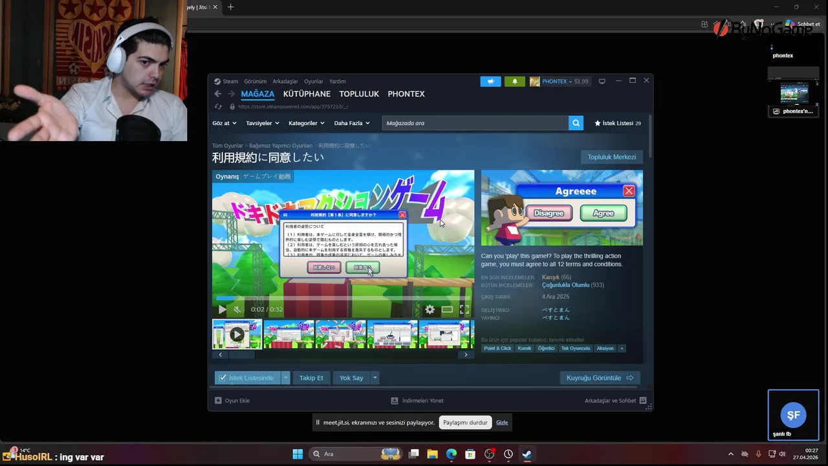
Task: Open Windows Start menu
Action: [298, 454]
